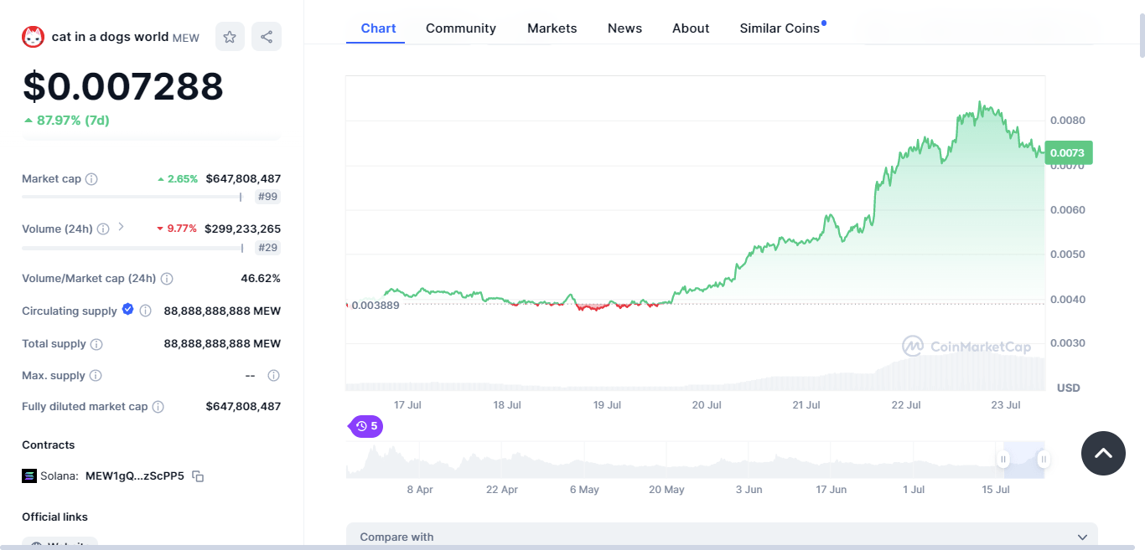Click the Contracts section heading
This screenshot has height=550, width=1145.
[x=49, y=445]
